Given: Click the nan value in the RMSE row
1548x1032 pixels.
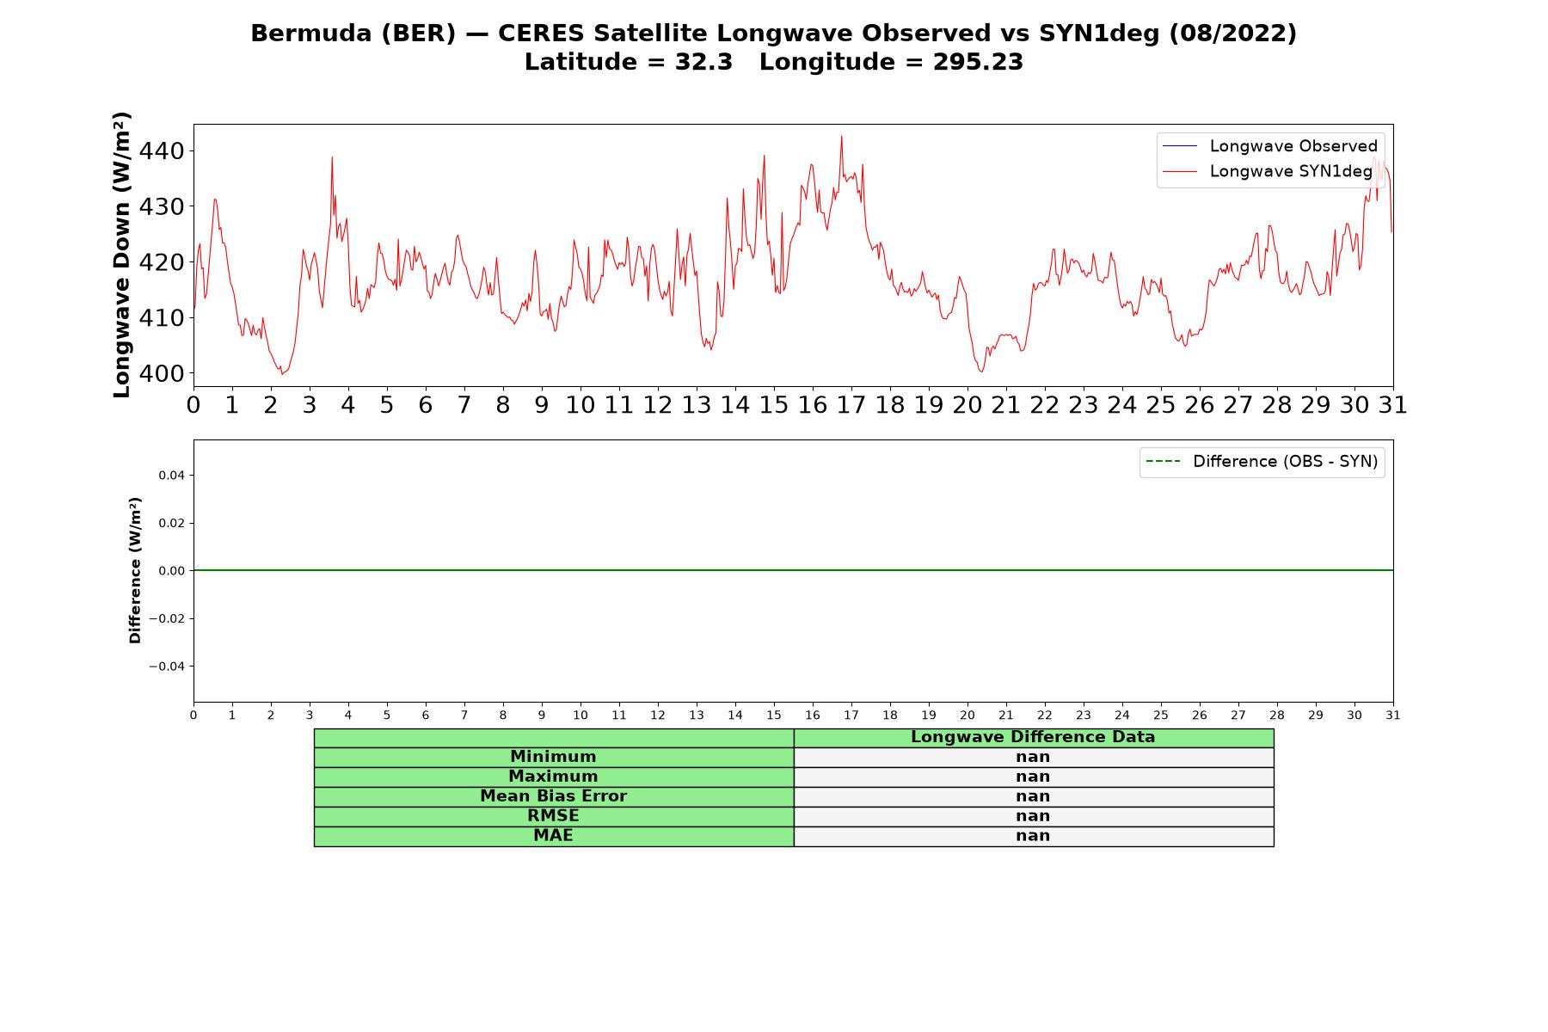Looking at the screenshot, I should point(1033,816).
